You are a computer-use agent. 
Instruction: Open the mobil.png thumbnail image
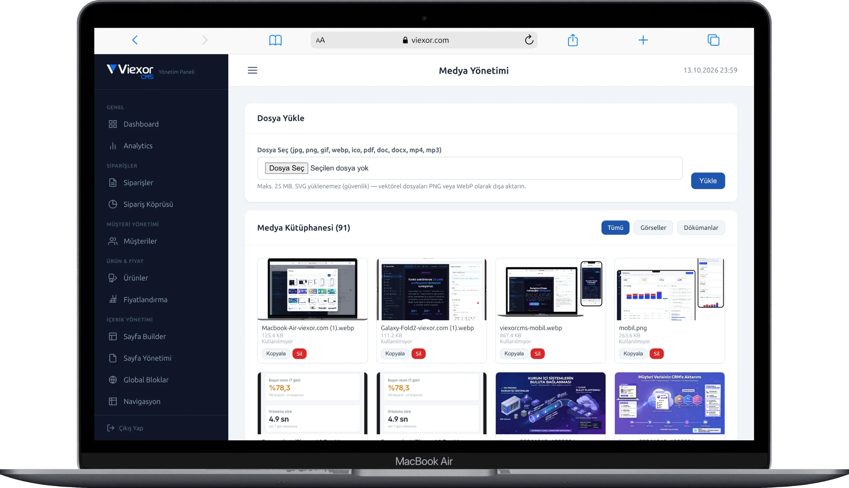[669, 289]
